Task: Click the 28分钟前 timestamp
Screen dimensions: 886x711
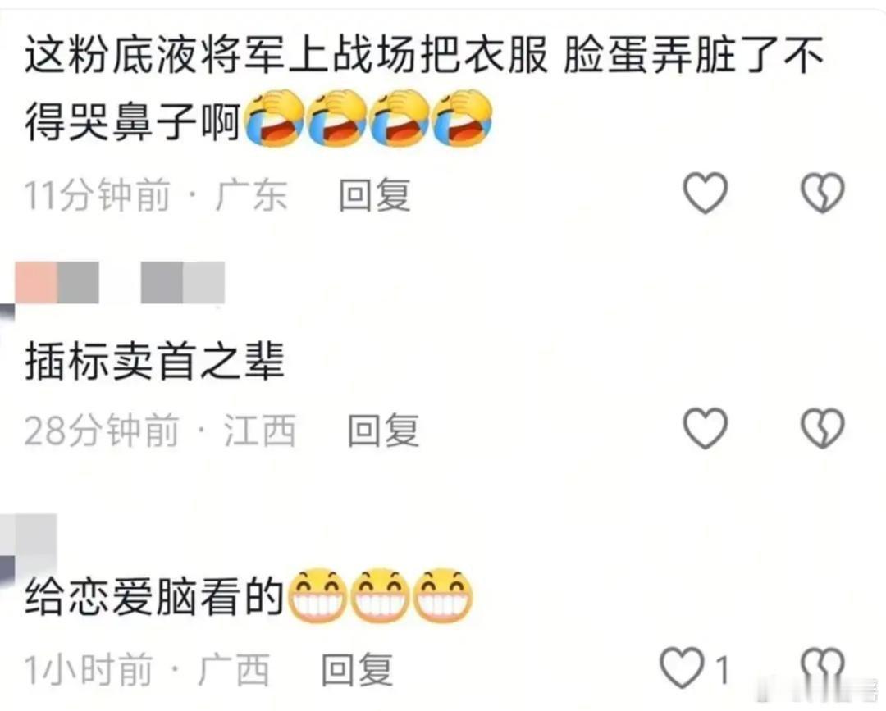Action: point(102,431)
